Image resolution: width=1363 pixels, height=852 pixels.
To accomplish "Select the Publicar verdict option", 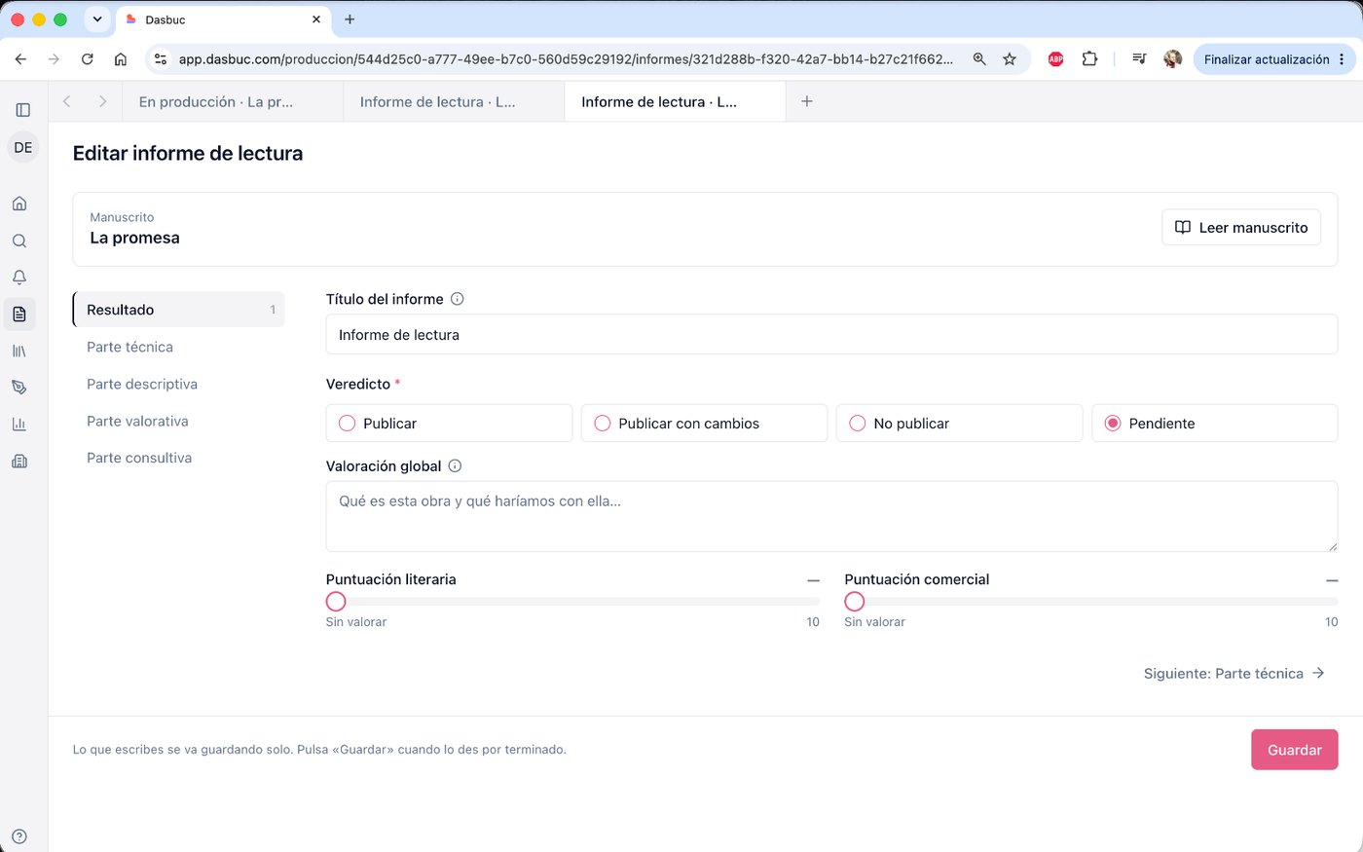I will click(x=449, y=424).
